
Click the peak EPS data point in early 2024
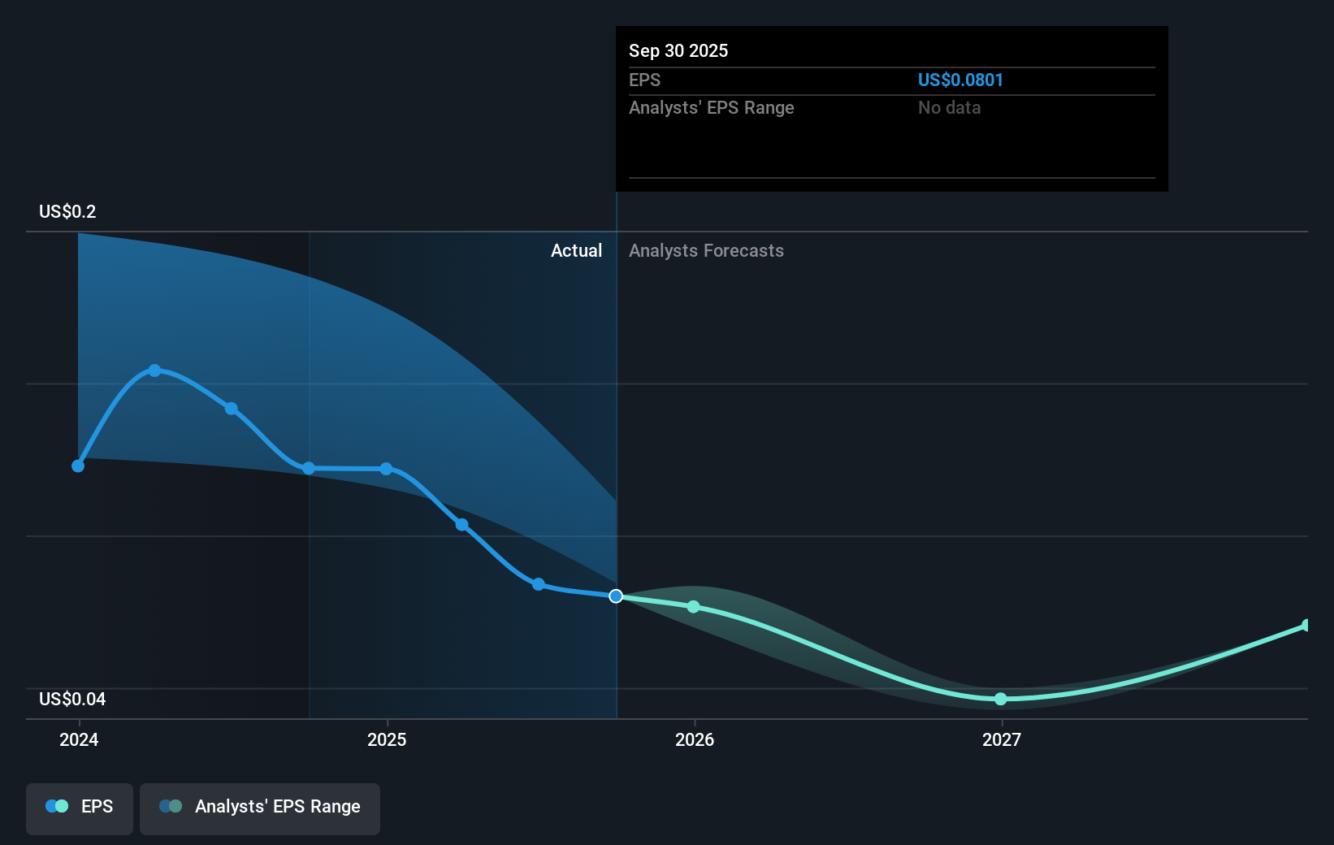point(154,370)
